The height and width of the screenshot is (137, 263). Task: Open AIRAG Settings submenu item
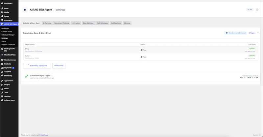pyautogui.click(x=5, y=38)
